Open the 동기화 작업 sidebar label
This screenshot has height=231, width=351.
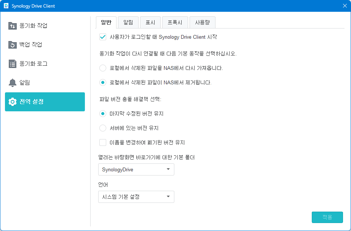(x=34, y=25)
